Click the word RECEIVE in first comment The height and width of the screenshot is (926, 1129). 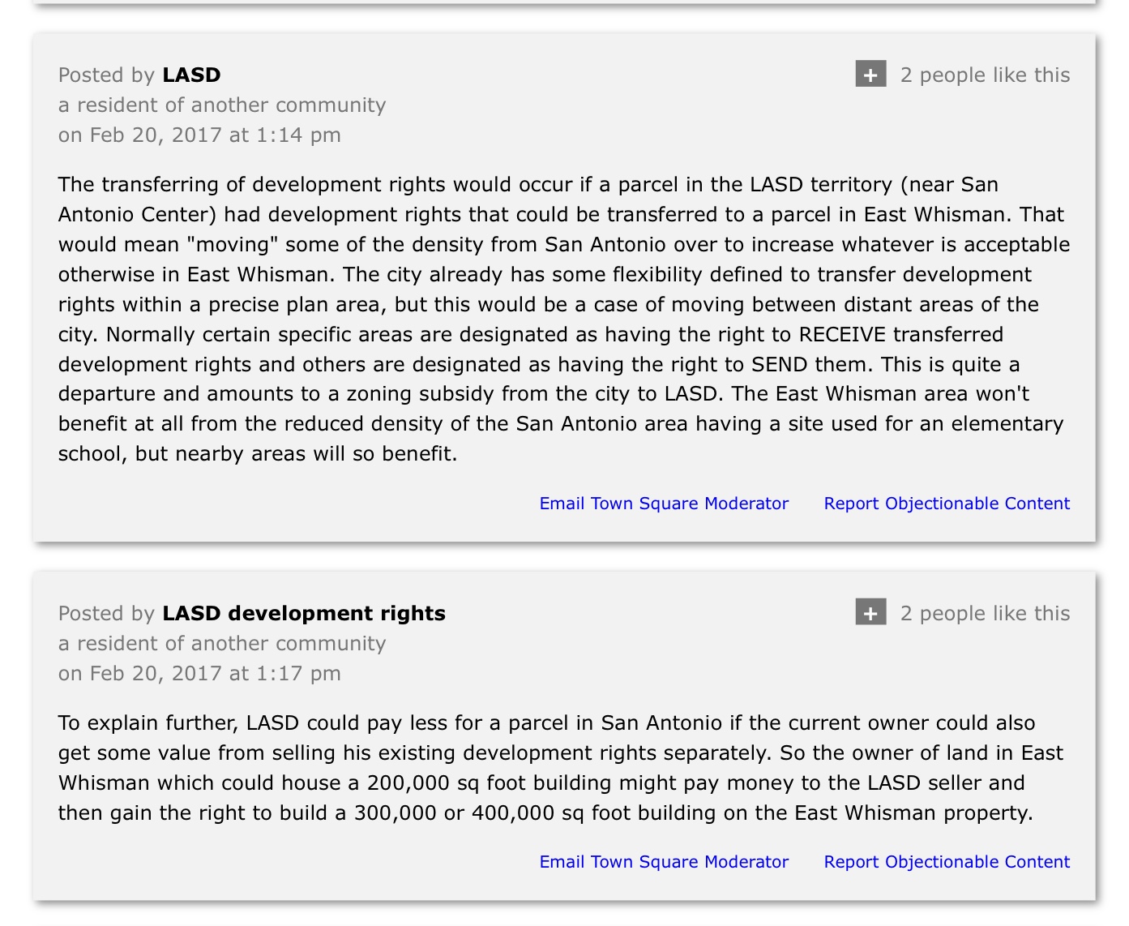point(842,334)
